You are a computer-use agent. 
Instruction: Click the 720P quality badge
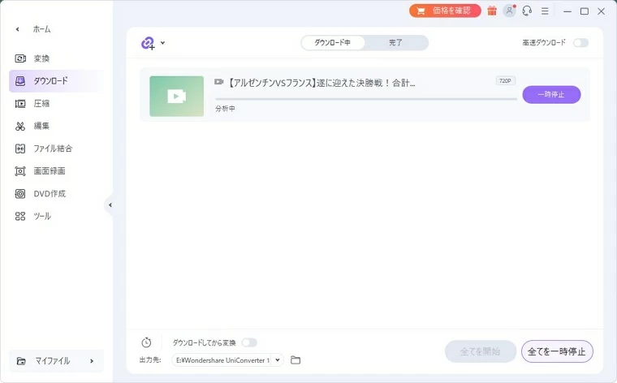click(x=505, y=81)
